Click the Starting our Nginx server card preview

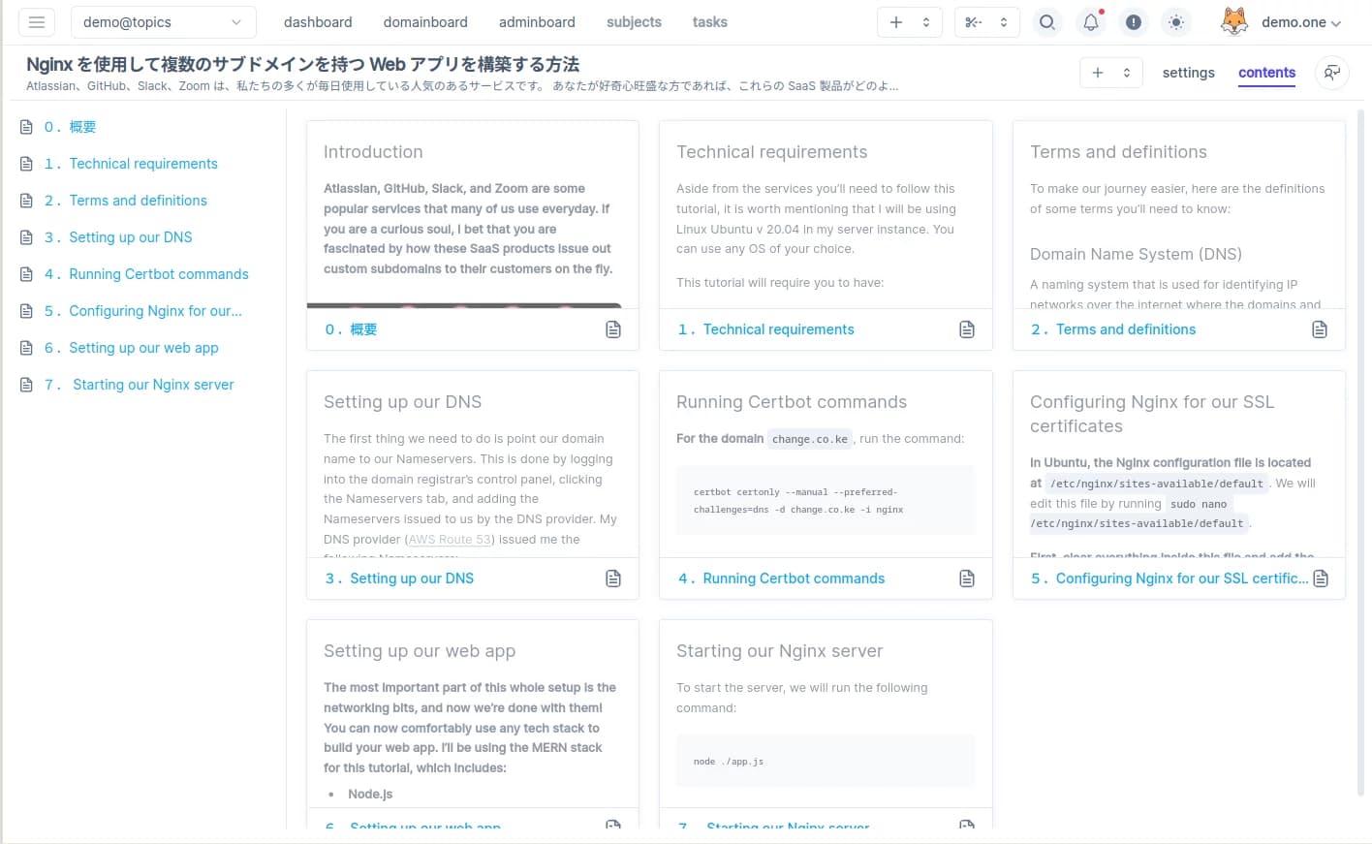[x=826, y=714]
